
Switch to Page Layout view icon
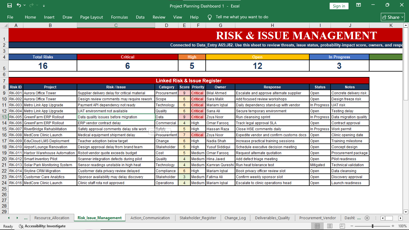point(330,226)
